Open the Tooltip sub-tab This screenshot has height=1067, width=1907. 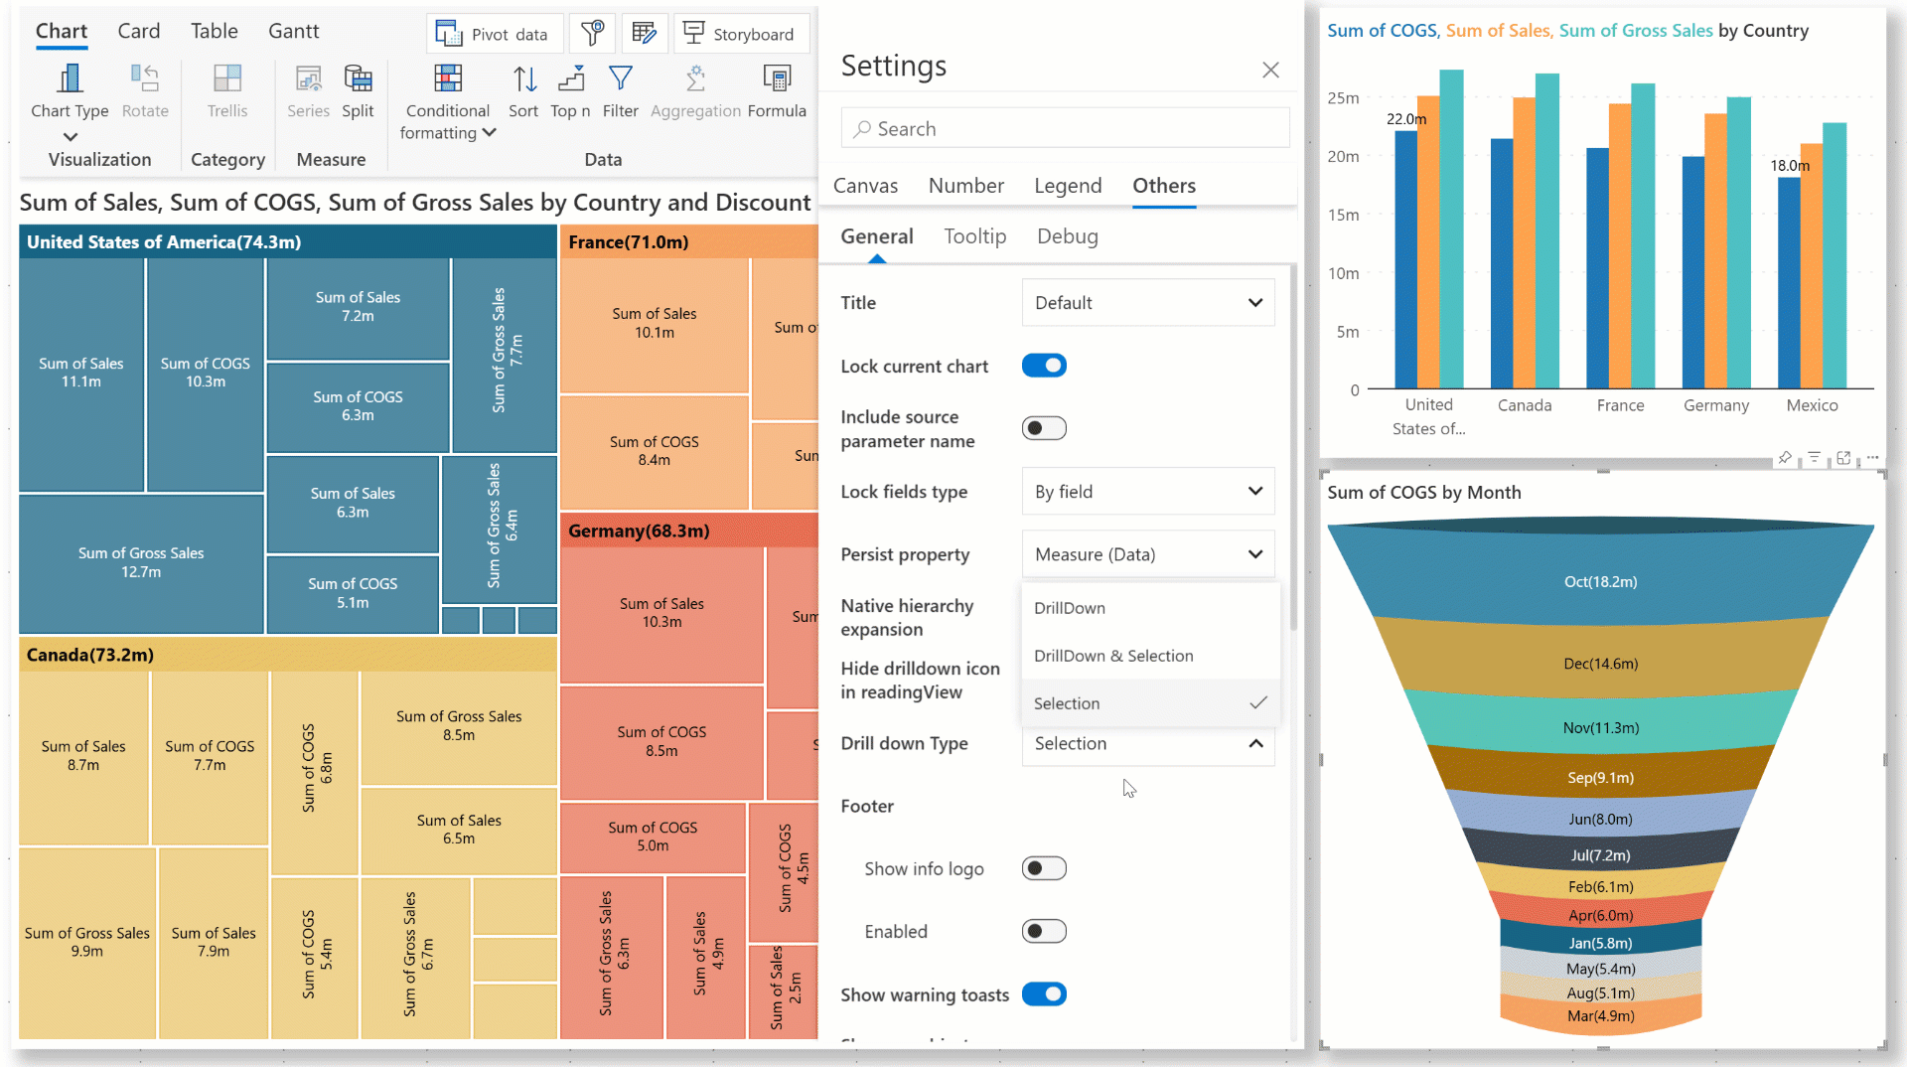pyautogui.click(x=974, y=236)
